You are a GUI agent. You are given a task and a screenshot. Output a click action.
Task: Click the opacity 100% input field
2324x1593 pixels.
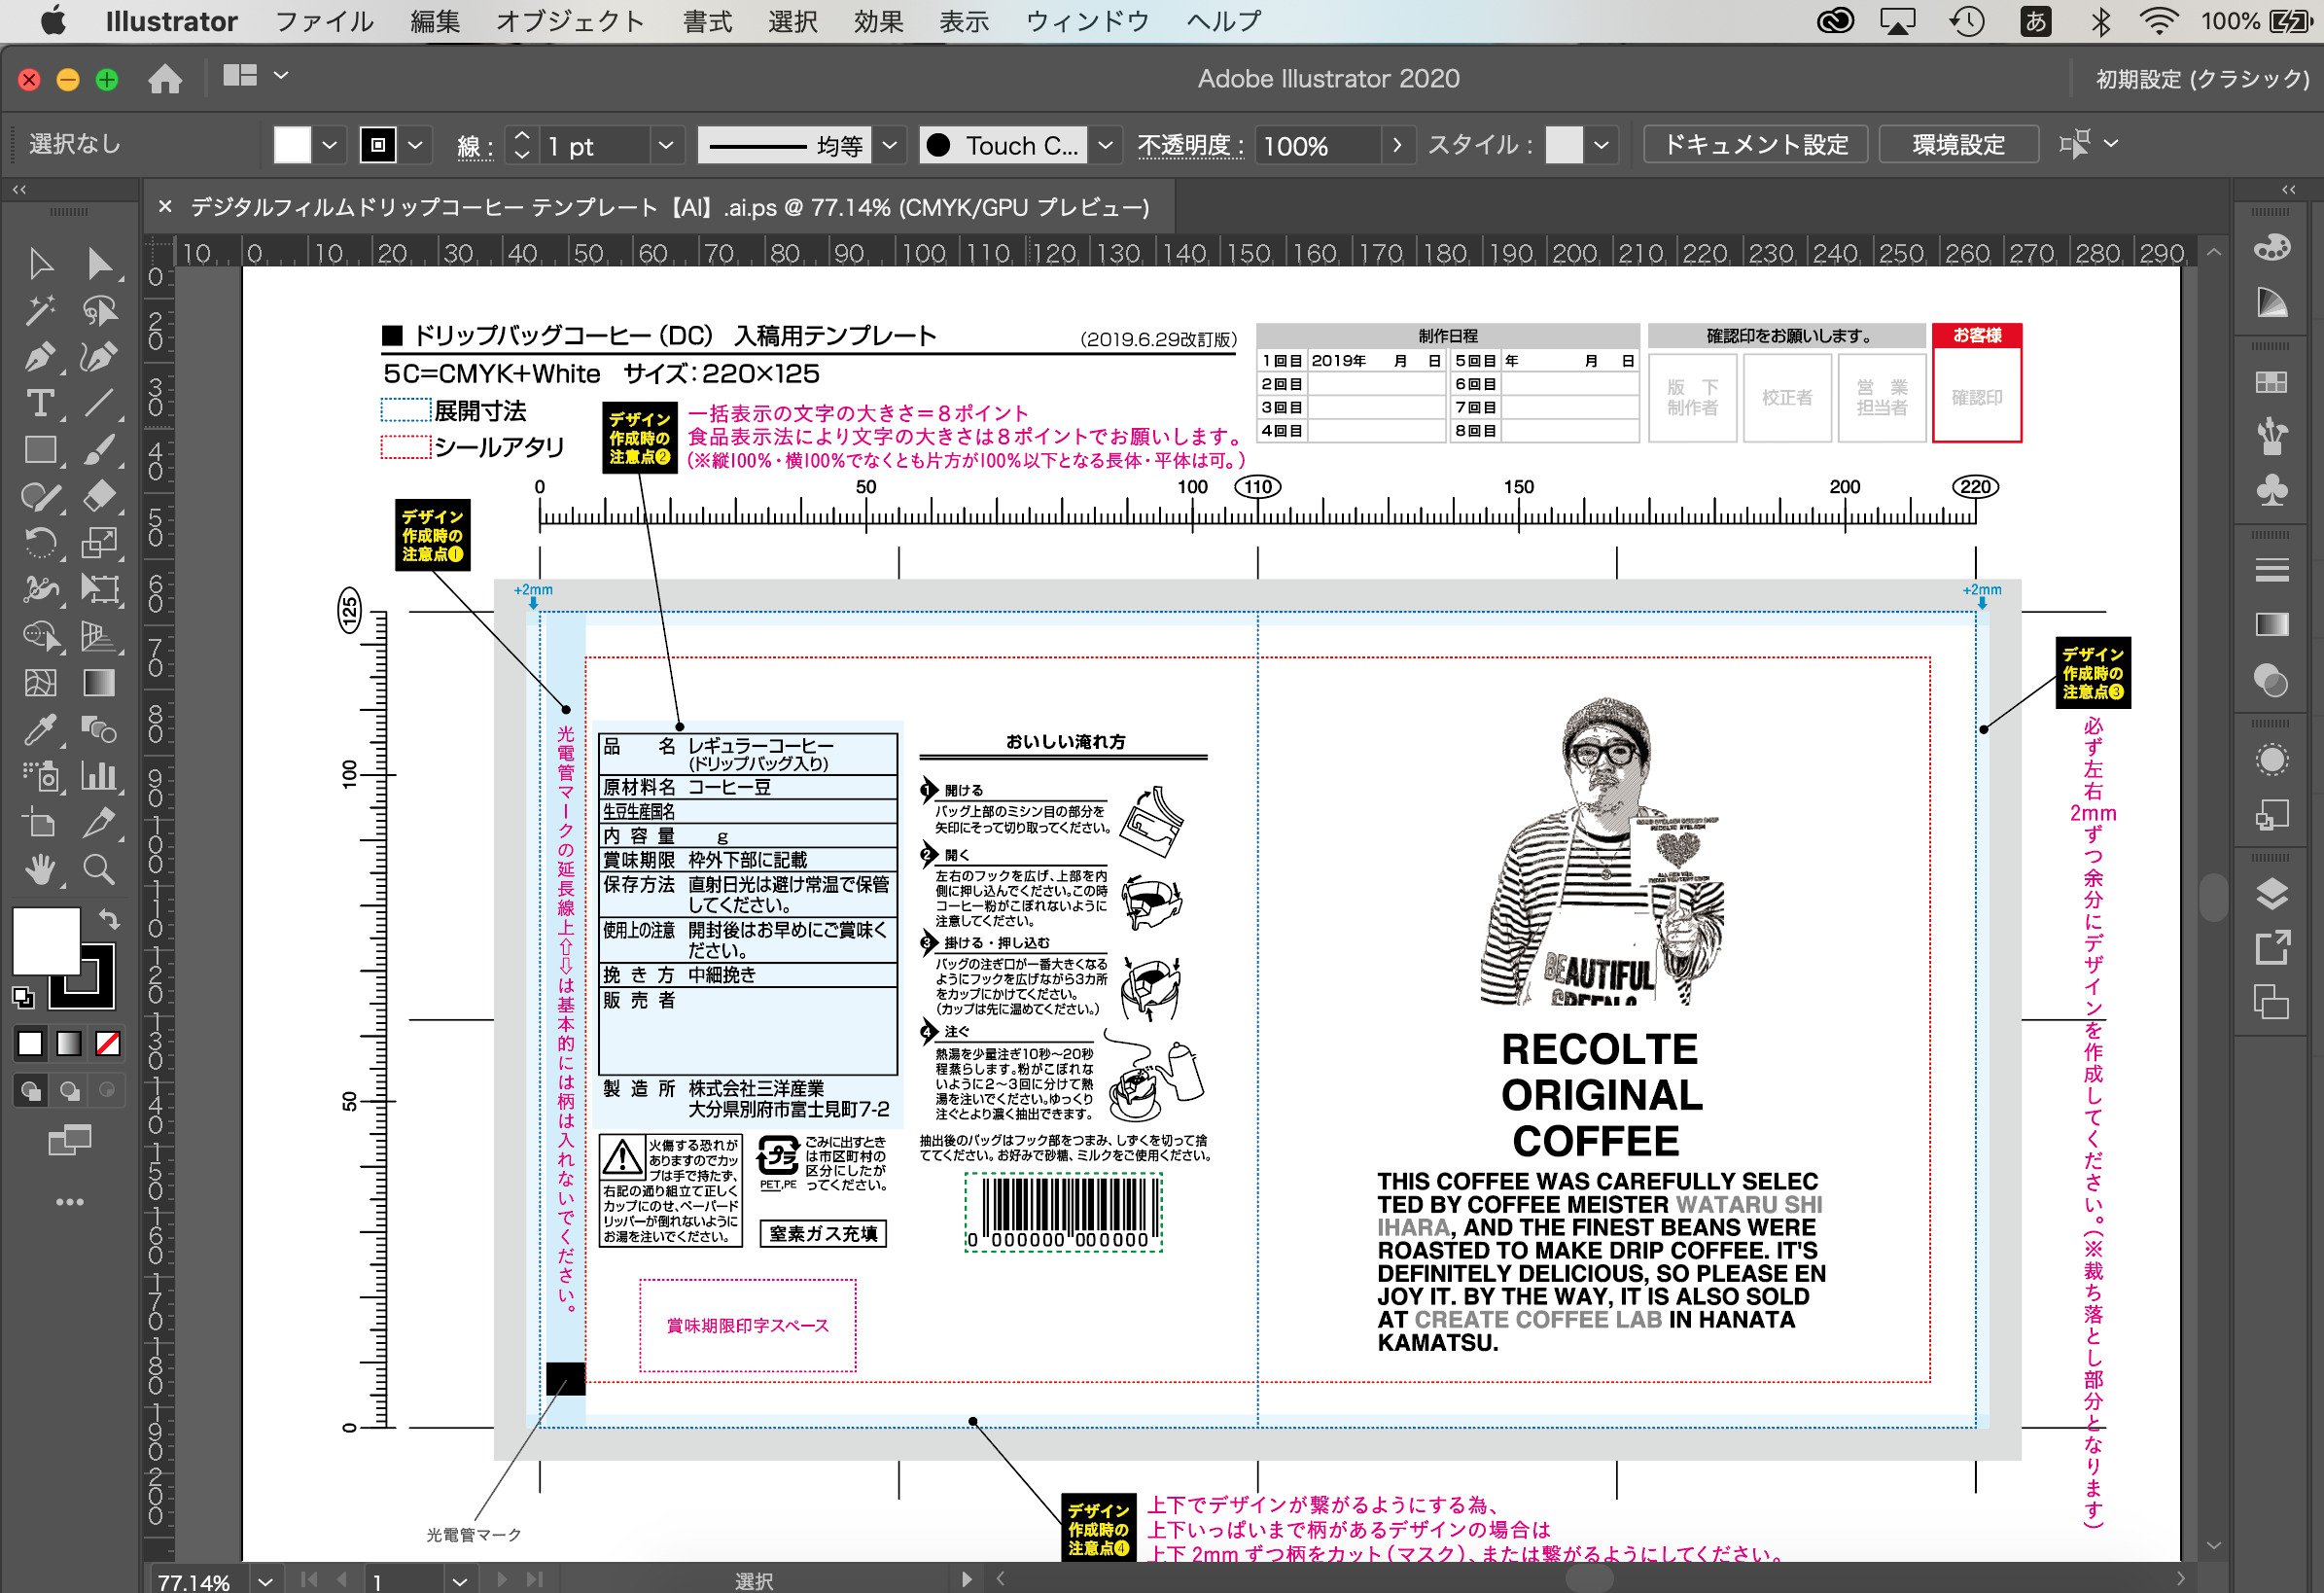[1318, 146]
